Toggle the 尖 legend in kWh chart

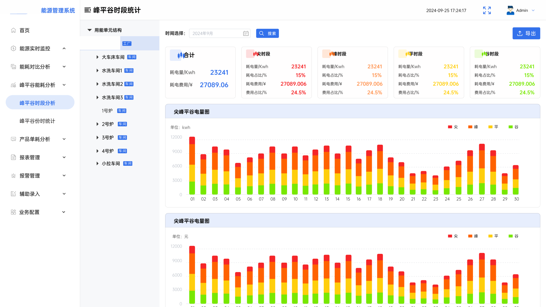453,127
